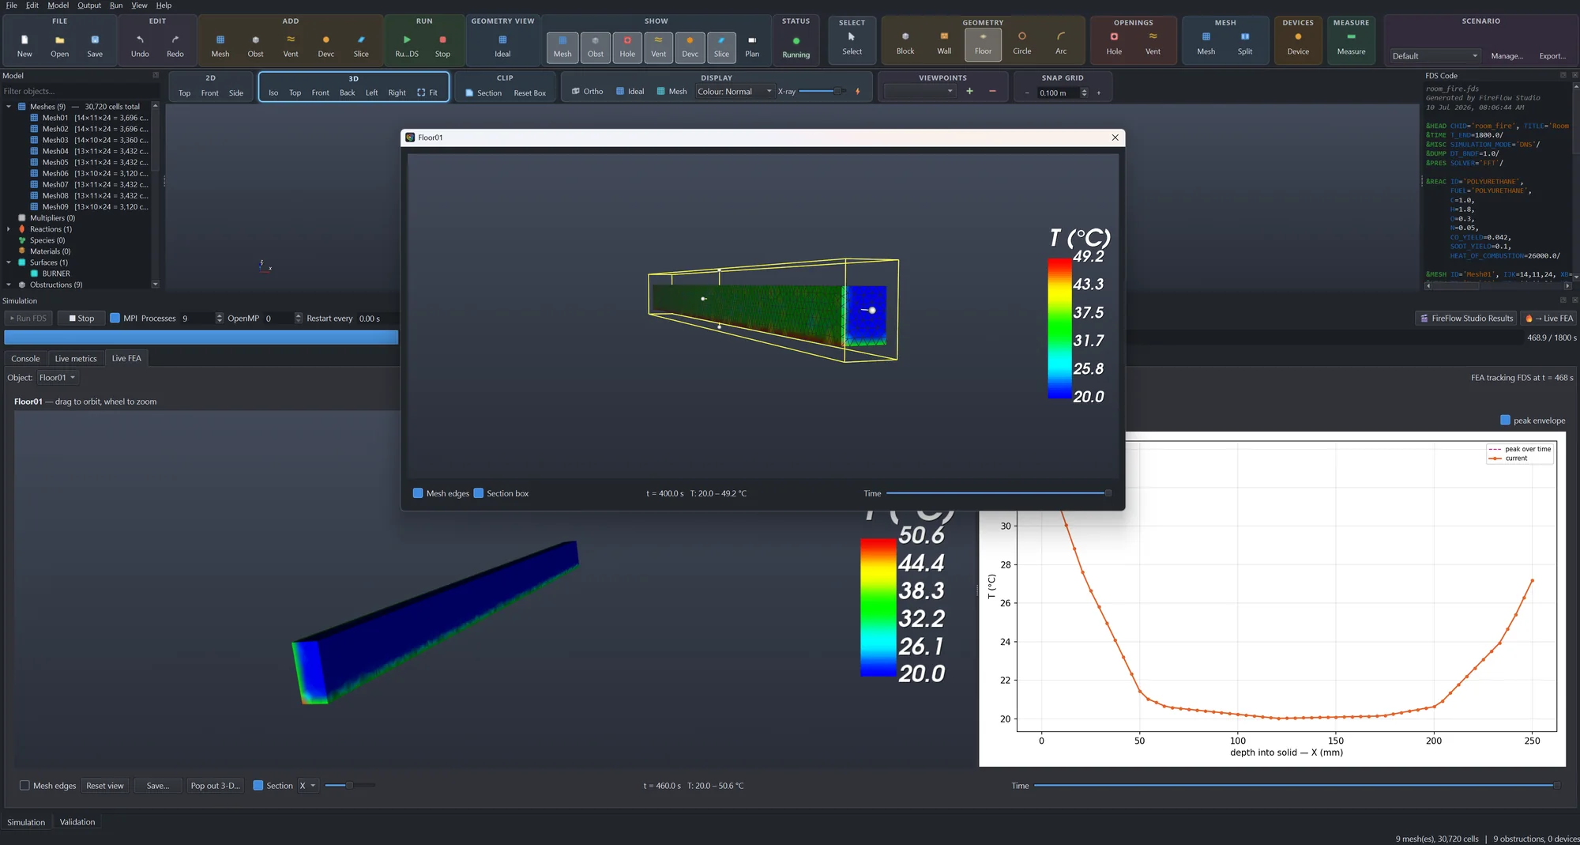Open the Output menu
This screenshot has width=1580, height=845.
(x=89, y=6)
